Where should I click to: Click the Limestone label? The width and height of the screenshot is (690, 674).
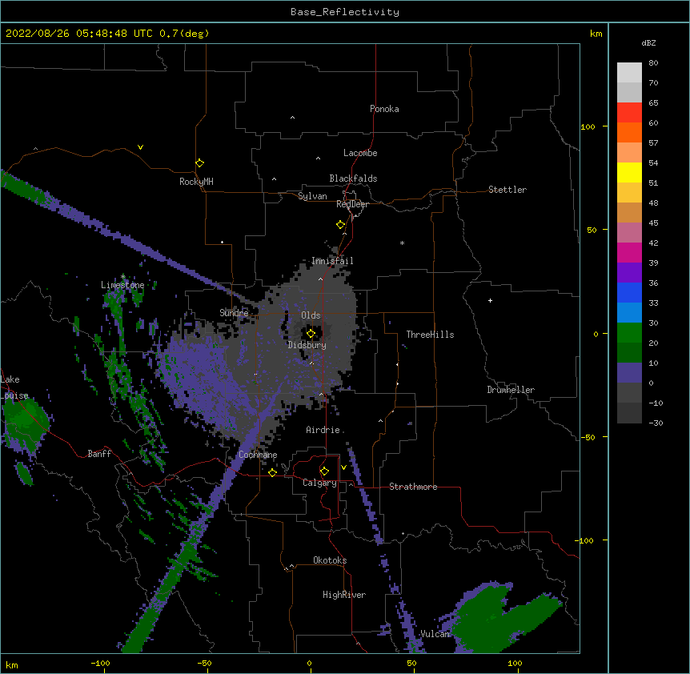pos(122,285)
